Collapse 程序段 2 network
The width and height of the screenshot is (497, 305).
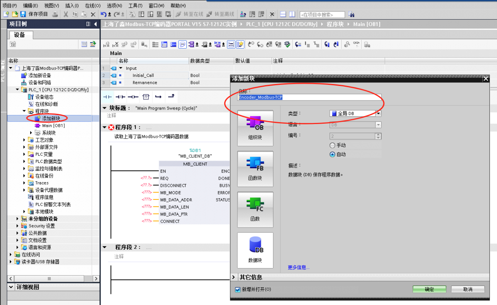(x=104, y=247)
